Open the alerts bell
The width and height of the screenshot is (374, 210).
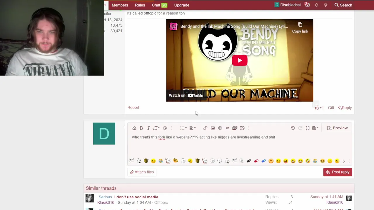[316, 5]
